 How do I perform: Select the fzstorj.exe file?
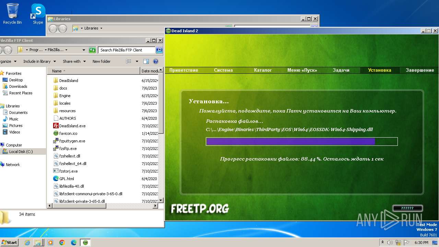point(66,171)
